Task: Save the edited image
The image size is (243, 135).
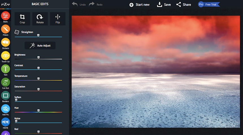Action: 164,5
